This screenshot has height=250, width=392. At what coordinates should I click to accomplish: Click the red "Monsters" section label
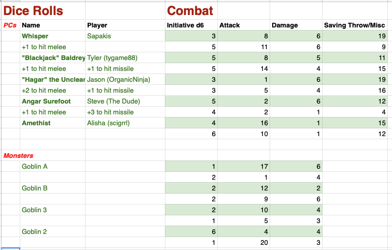(19, 155)
